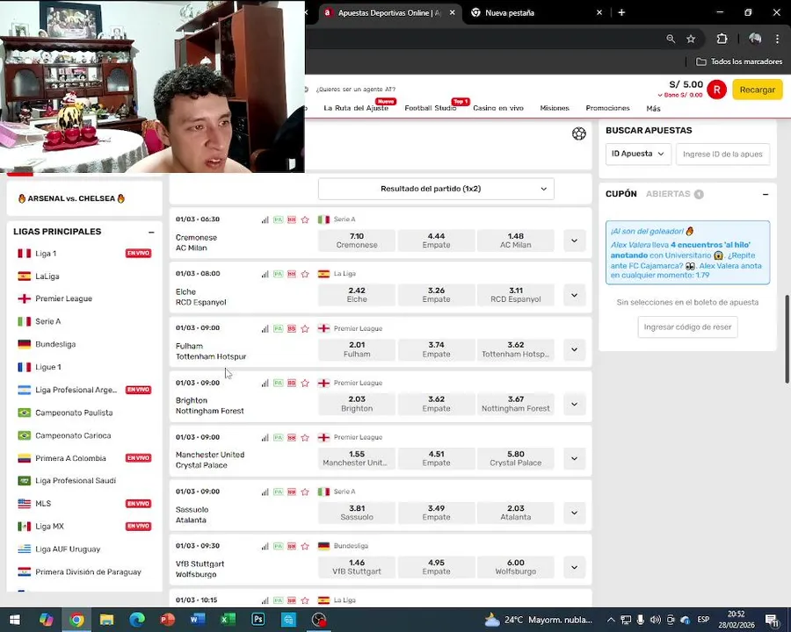Bet on Tottenham Hotspur at 3.62

516,349
